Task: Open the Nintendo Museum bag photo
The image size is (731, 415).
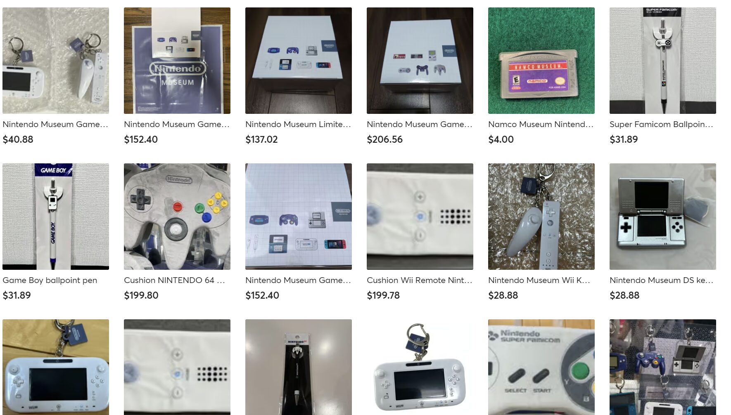Action: pyautogui.click(x=177, y=60)
